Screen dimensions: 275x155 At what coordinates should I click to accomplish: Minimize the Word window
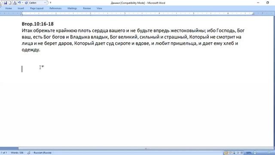258,3
